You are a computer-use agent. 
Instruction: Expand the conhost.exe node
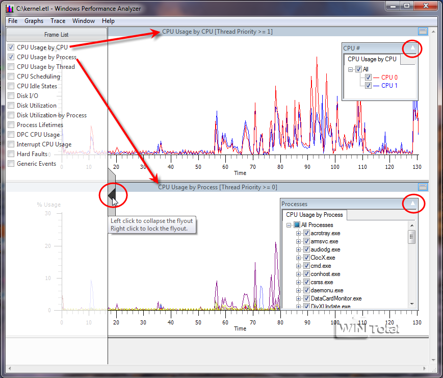(298, 274)
